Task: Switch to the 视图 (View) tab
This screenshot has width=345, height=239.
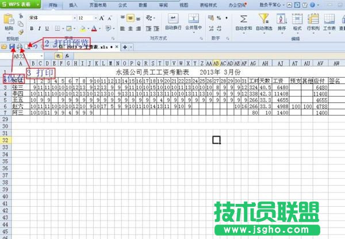Action: pyautogui.click(x=184, y=5)
